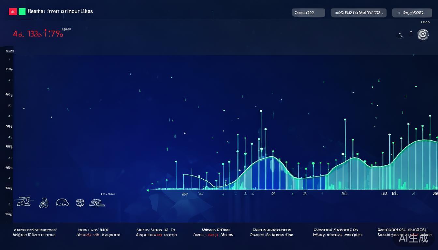This screenshot has height=250, width=438.
Task: Click the sixth bottom label starting with 'Quan'
Action: [337, 232]
